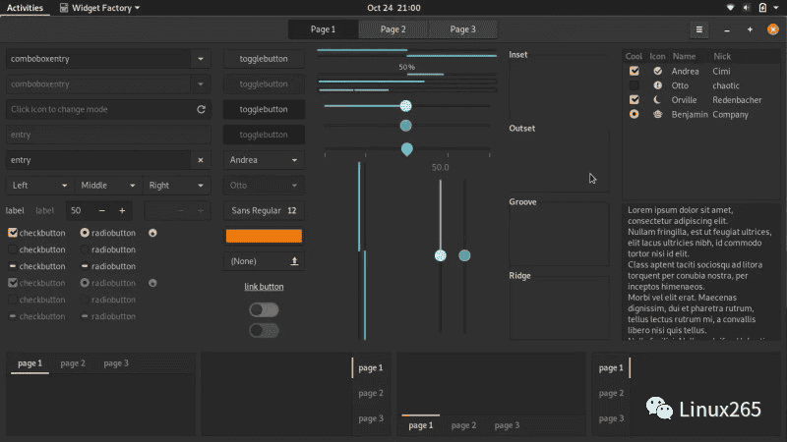
Task: Open the orange color chooser button
Action: pyautogui.click(x=264, y=236)
